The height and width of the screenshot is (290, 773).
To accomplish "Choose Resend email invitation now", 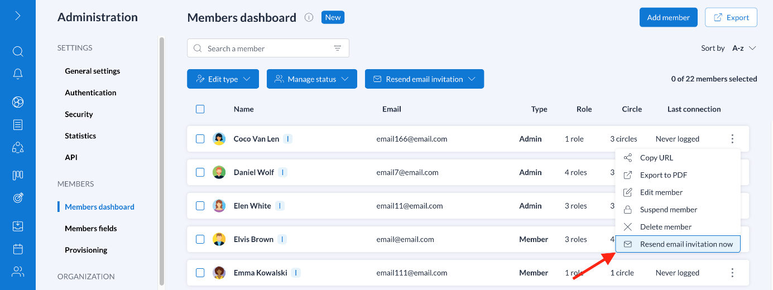I will pos(678,244).
